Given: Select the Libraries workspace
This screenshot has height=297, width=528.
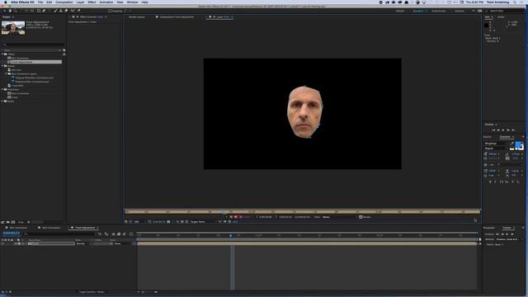Looking at the screenshot, I should 460,11.
